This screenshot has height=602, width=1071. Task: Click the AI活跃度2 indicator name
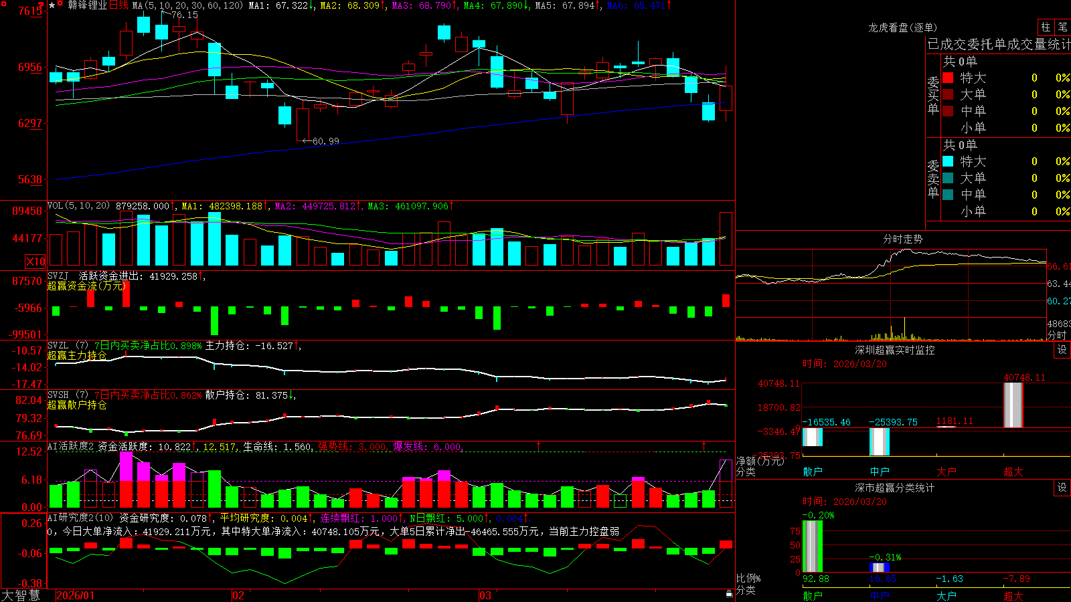pyautogui.click(x=71, y=446)
